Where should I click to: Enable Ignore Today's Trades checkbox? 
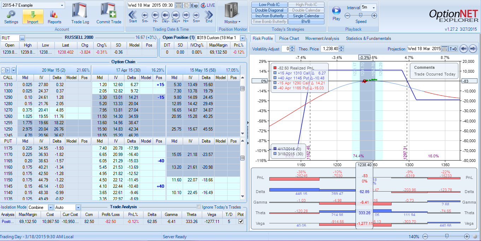[x=199, y=207]
